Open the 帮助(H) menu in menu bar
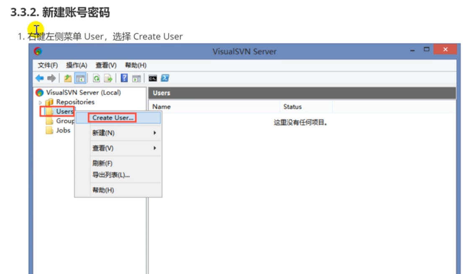471x274 pixels. [x=135, y=65]
